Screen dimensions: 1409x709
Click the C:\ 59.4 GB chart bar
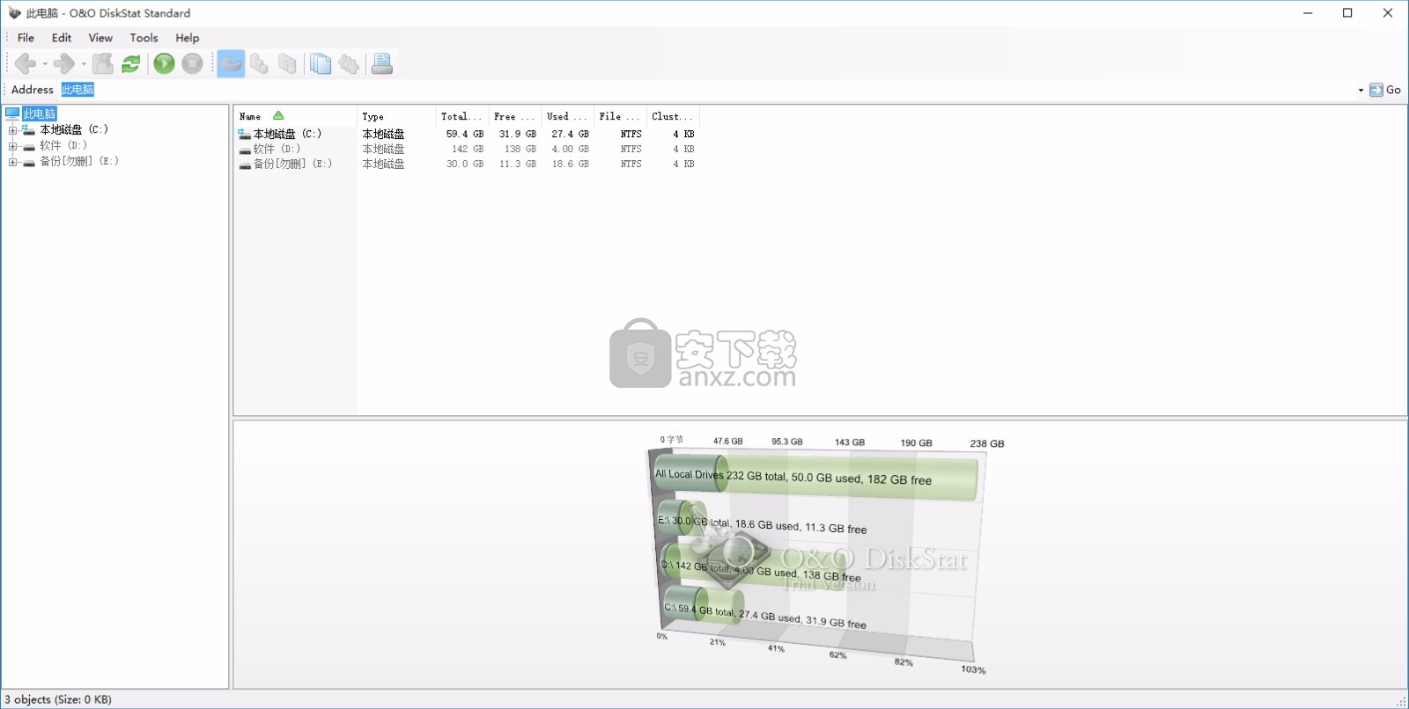pos(704,607)
